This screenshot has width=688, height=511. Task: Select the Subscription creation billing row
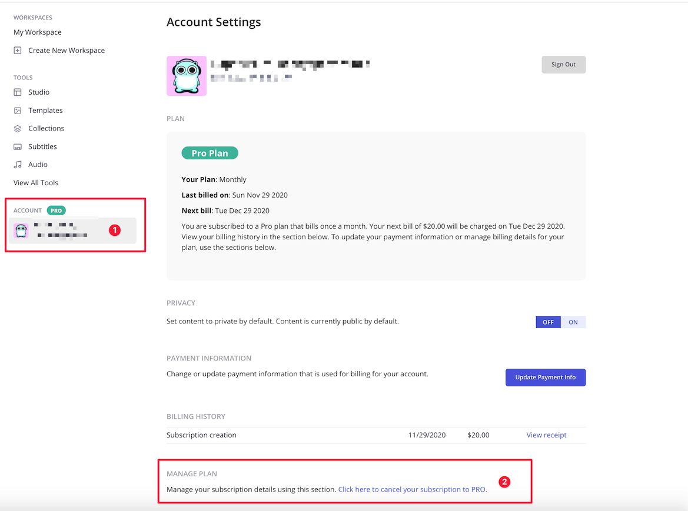pos(201,435)
